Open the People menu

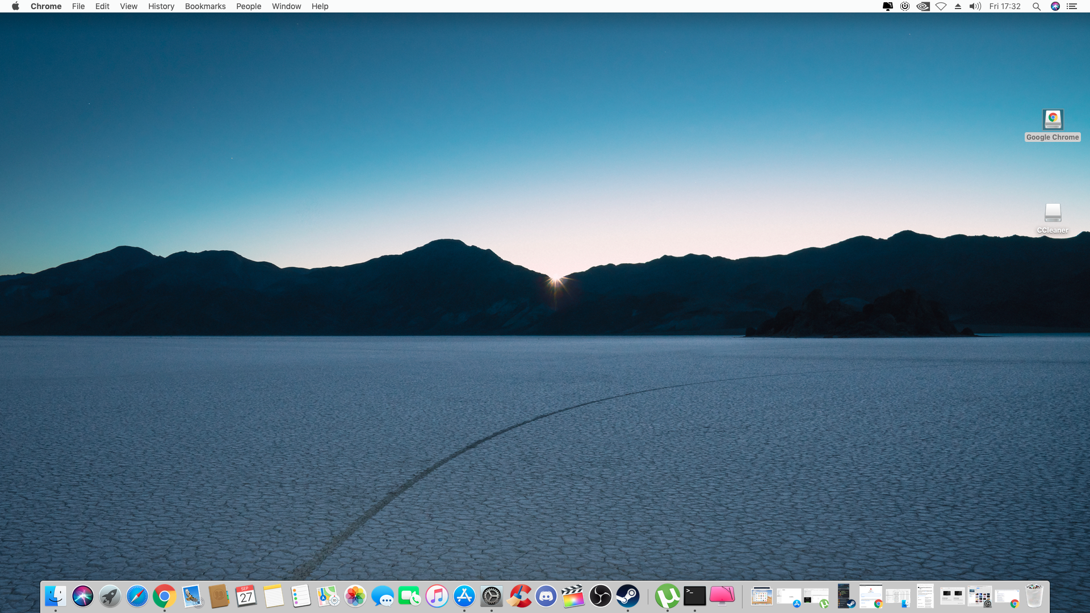pyautogui.click(x=249, y=6)
